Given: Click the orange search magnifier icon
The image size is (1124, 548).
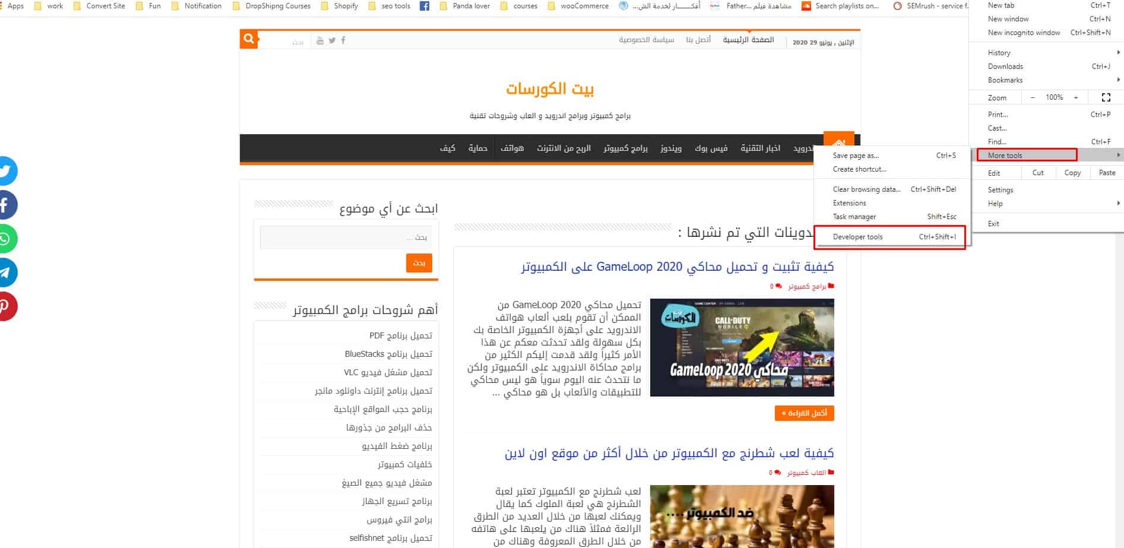Looking at the screenshot, I should pyautogui.click(x=249, y=39).
